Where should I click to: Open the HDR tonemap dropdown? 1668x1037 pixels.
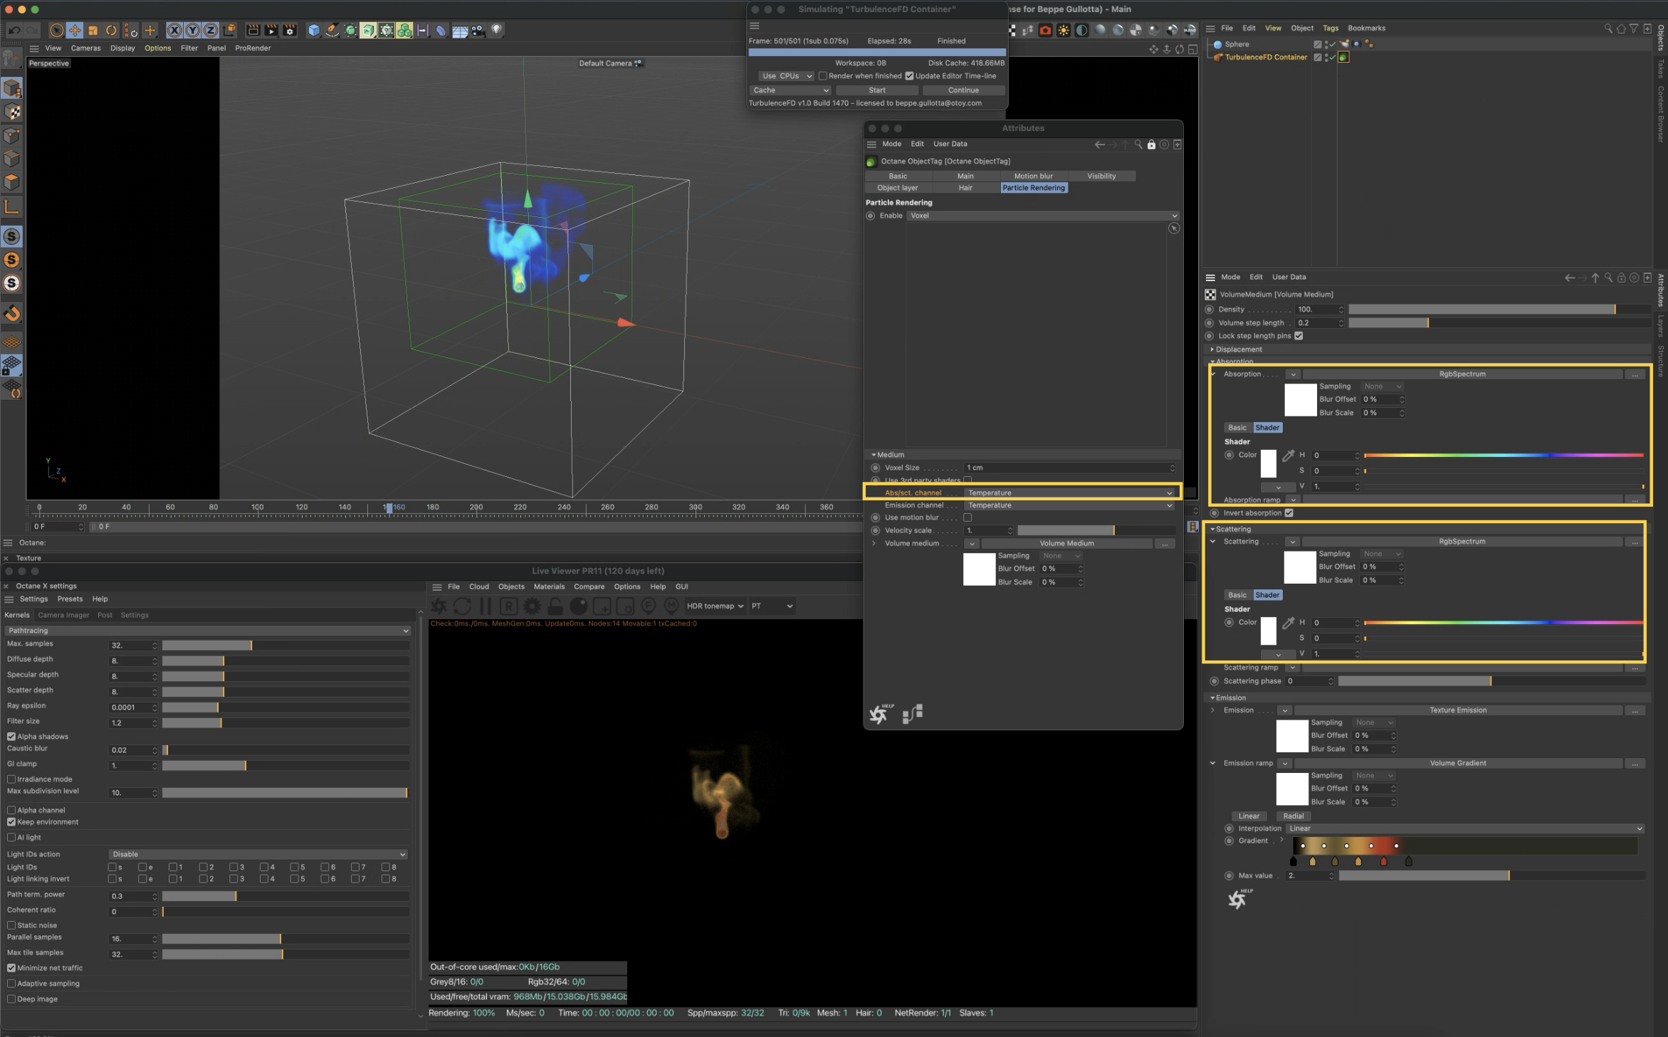coord(715,606)
